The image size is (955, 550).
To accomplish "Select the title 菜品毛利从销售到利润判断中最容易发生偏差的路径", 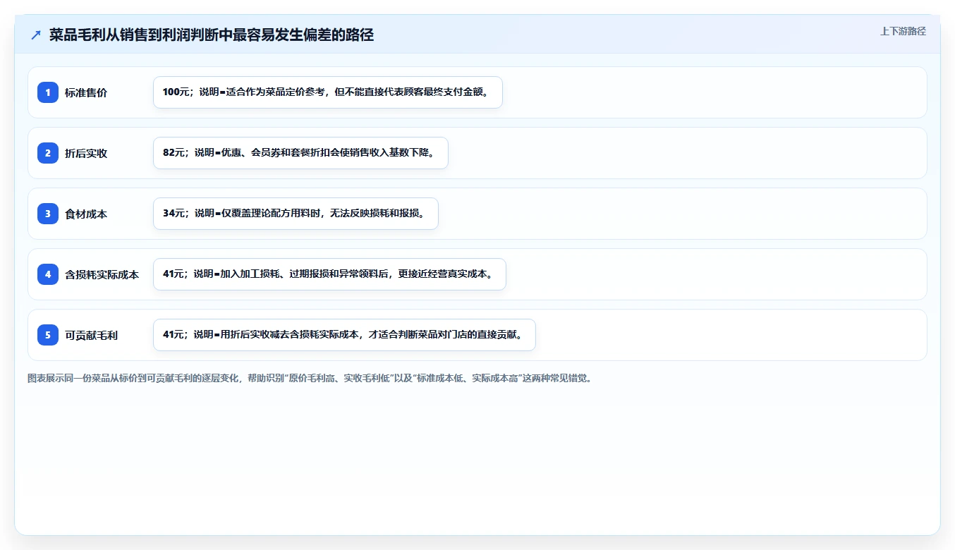I will tap(212, 35).
